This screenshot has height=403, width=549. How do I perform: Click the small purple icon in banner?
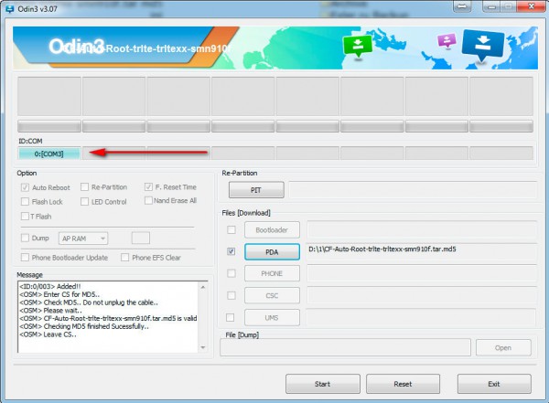[446, 41]
